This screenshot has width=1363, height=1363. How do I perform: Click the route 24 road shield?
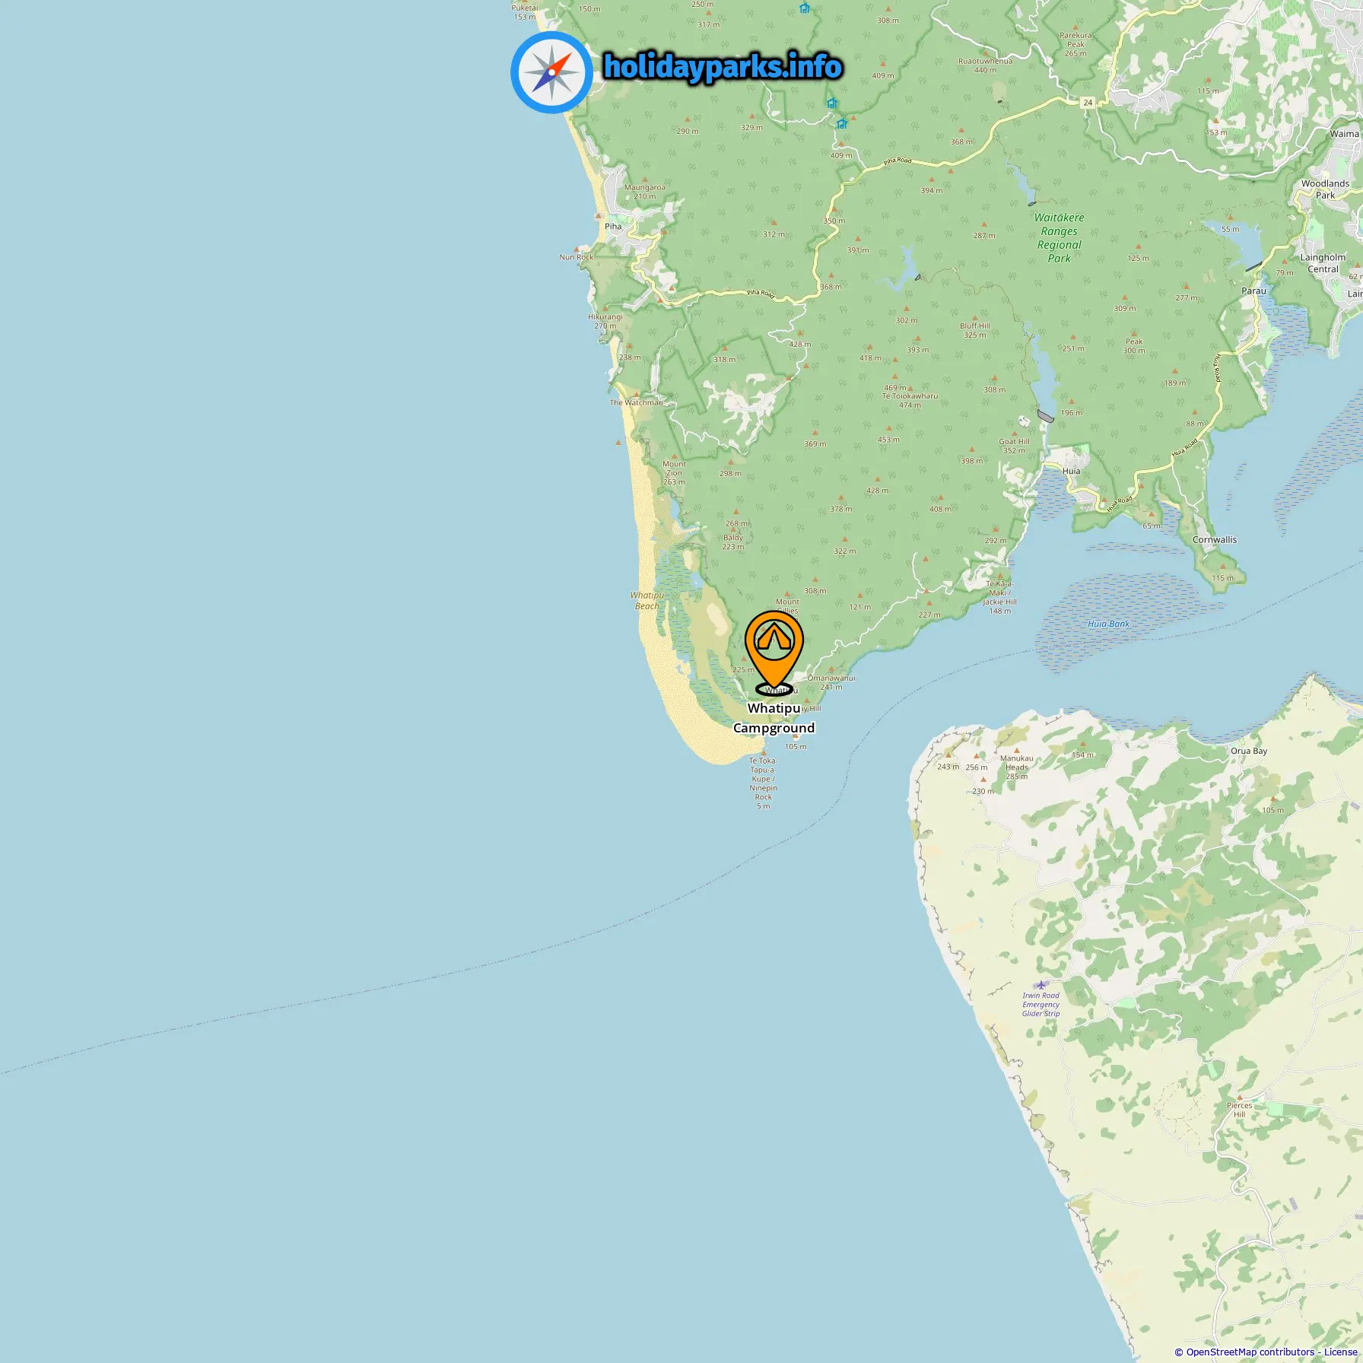coord(1088,102)
